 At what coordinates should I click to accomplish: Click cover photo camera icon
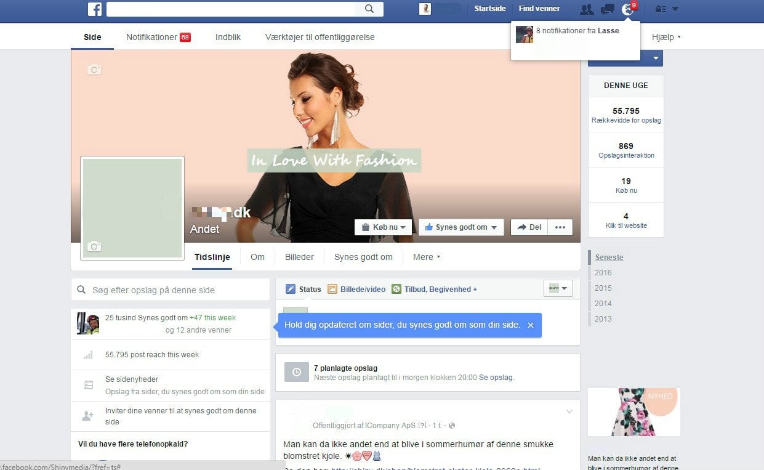(x=94, y=70)
